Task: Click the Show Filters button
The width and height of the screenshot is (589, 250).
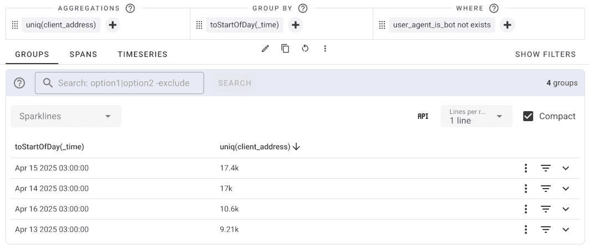Action: point(545,54)
